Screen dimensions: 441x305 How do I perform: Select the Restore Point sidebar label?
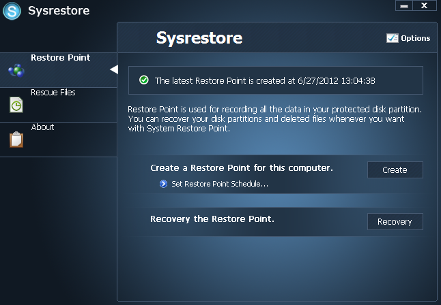point(60,58)
